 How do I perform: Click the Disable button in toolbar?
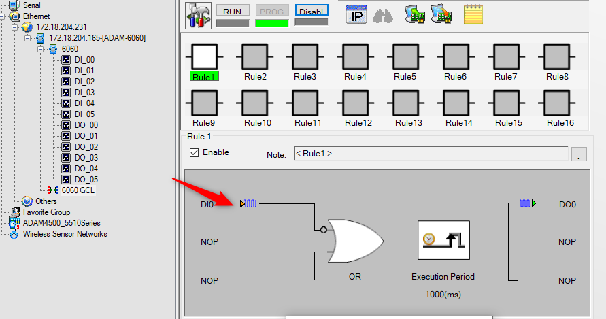(312, 10)
